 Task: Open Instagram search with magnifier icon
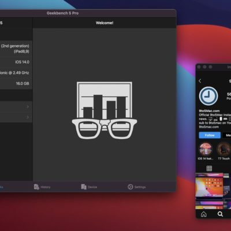(x=220, y=214)
